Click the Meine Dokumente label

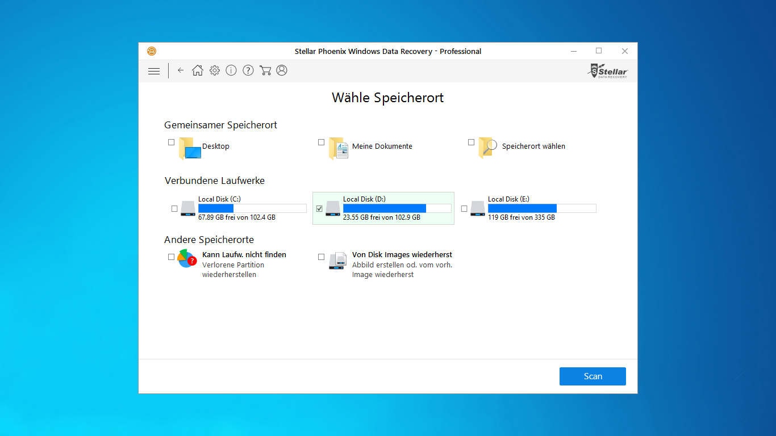click(382, 146)
